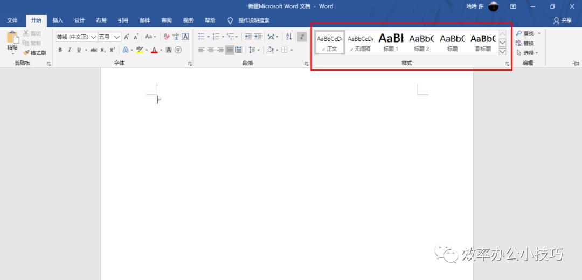Toggle show paragraph marks button

tap(303, 37)
